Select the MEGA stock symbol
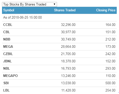The height and width of the screenshot is (94, 119). (x=8, y=46)
